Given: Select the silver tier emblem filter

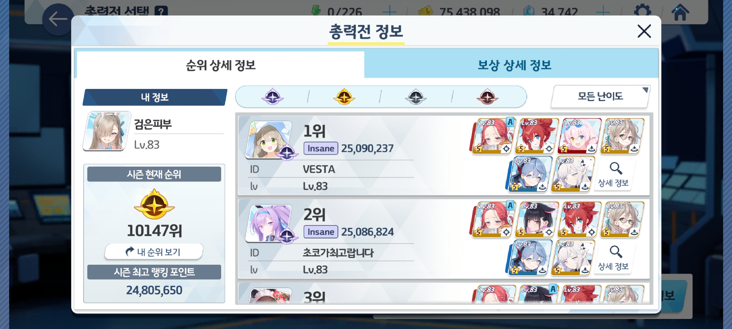Looking at the screenshot, I should [416, 97].
